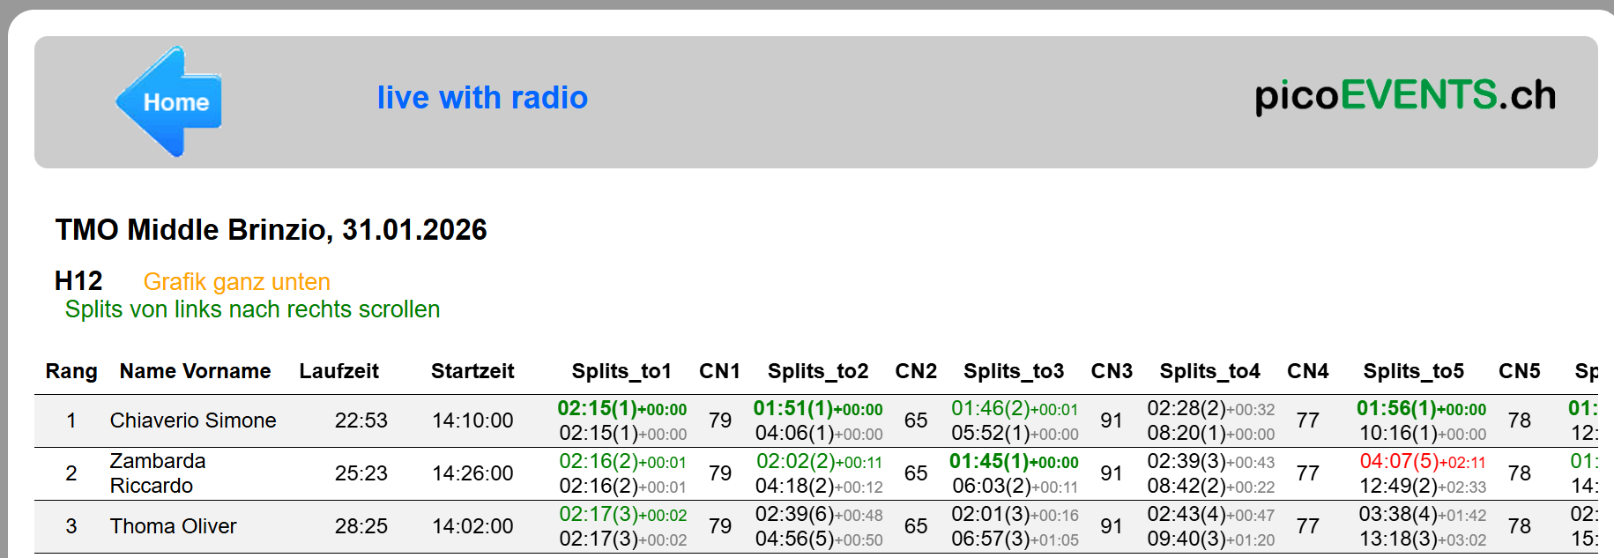Select runner Zambarda Riccardo's name

tap(158, 473)
